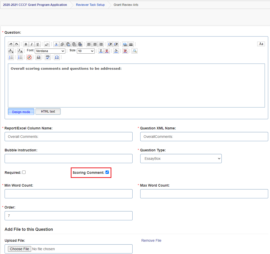This screenshot has height=254, width=270.
Task: Toggle the Aa case button
Action: pos(261,44)
